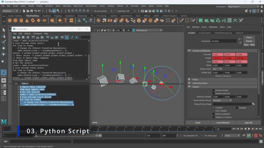Open the 24 fps frame rate dropdown

[232, 136]
